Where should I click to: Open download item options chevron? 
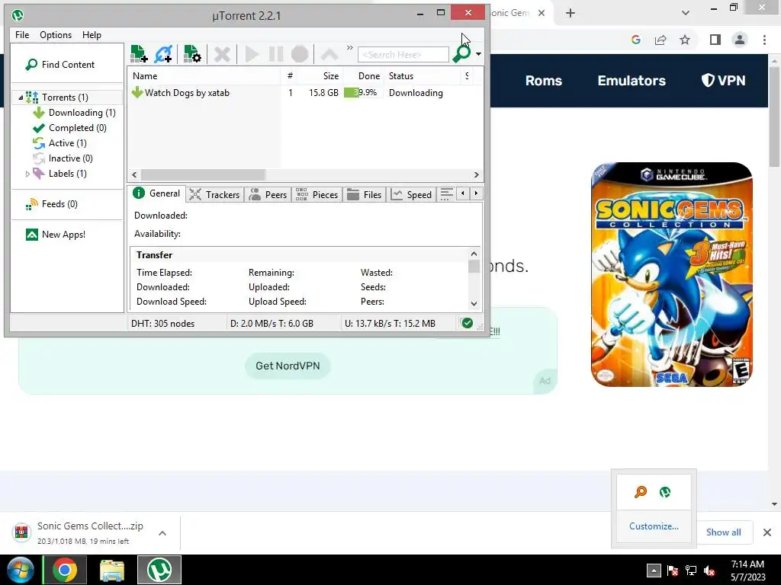162,533
